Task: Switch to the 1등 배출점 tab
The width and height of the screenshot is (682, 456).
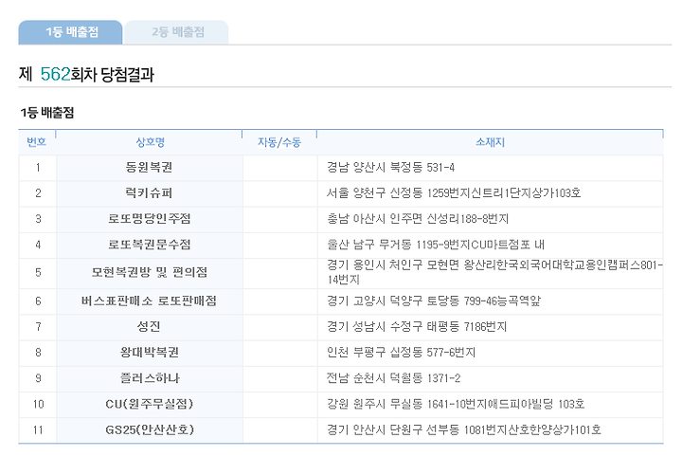Action: 70,32
